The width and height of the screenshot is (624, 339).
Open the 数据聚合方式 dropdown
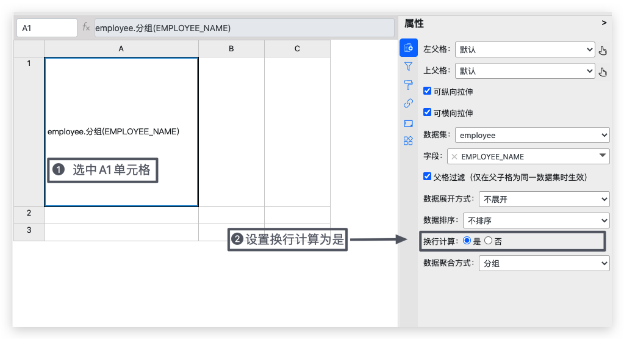(544, 263)
